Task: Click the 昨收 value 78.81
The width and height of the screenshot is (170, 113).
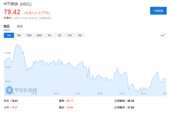Action: 15,101
